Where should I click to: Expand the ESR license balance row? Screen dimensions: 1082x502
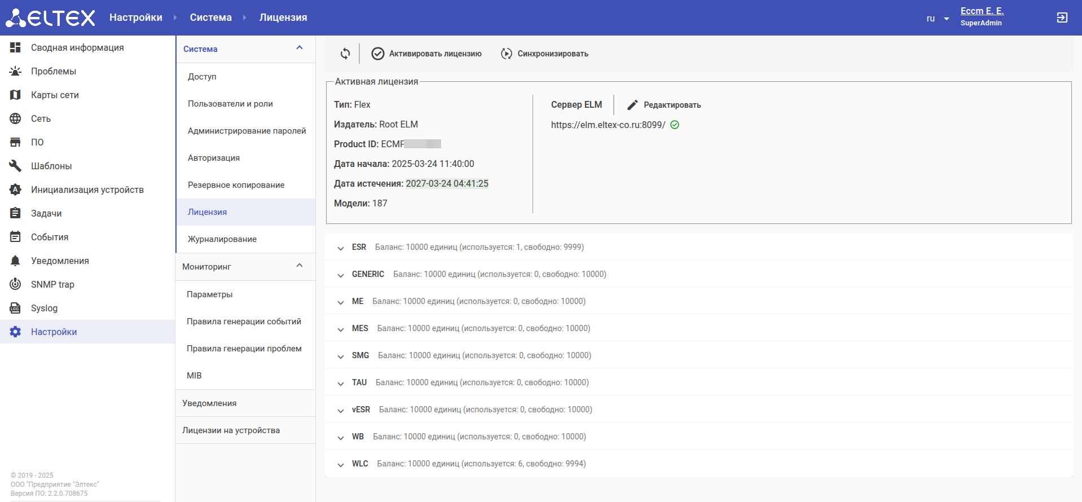(x=341, y=248)
